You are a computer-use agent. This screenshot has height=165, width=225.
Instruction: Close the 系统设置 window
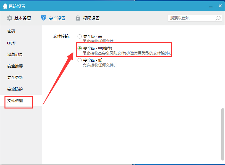point(220,6)
